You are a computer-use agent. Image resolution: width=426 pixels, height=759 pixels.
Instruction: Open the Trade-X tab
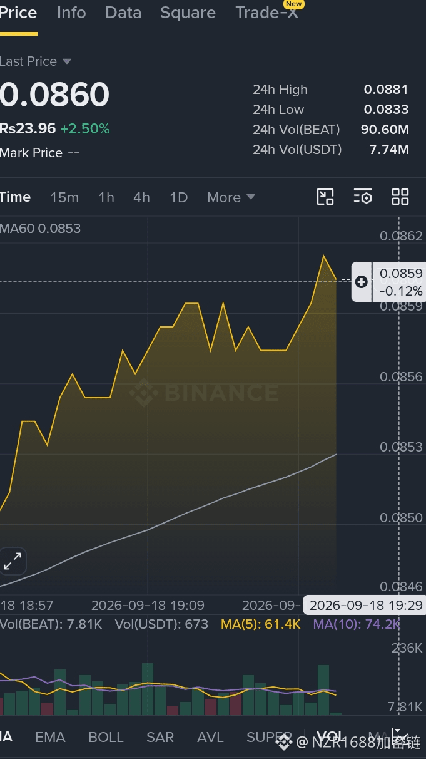pyautogui.click(x=267, y=13)
